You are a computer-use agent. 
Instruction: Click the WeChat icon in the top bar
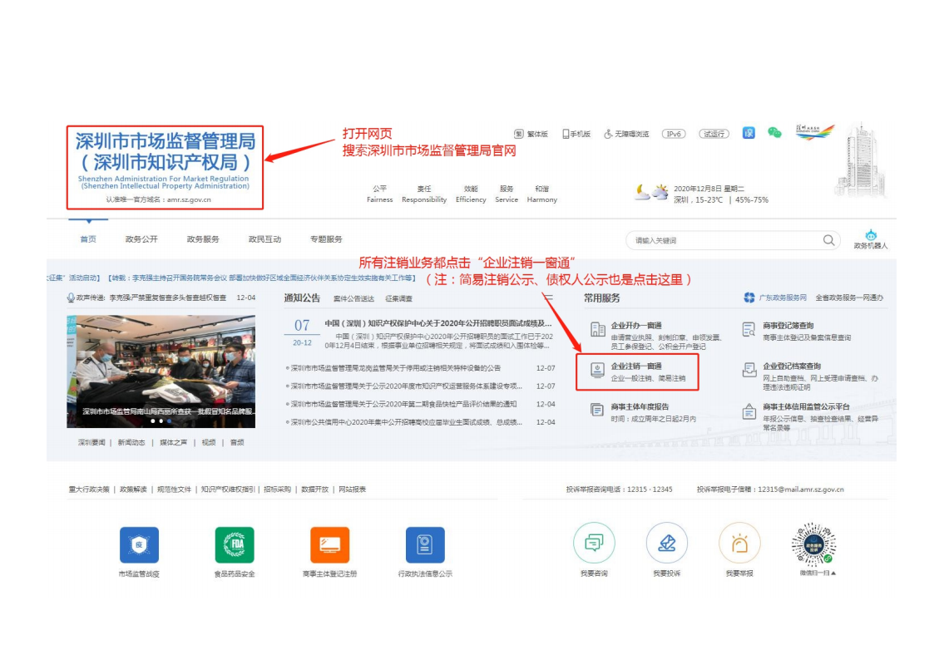pyautogui.click(x=774, y=132)
